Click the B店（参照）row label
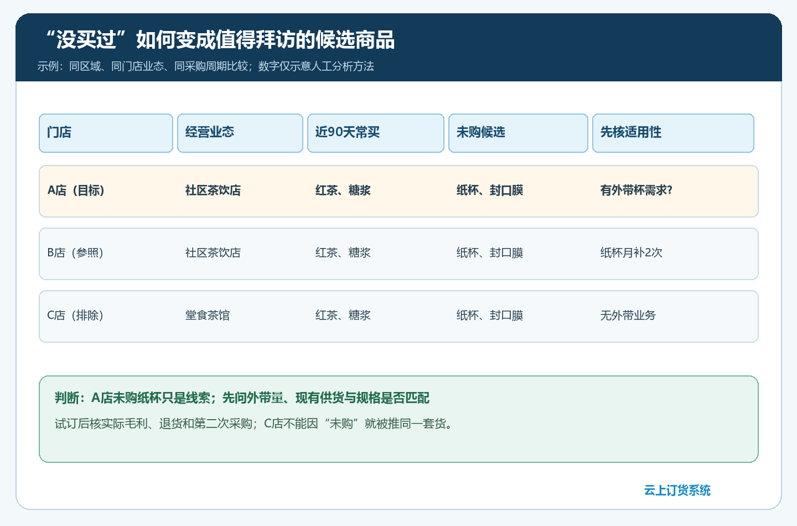This screenshot has width=797, height=526. coord(75,253)
